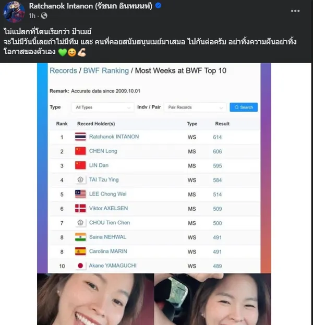Click the Result column header
313x325 pixels.
(x=222, y=124)
